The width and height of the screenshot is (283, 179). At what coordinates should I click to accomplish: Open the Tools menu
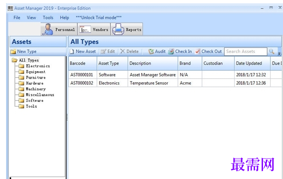[x=48, y=18]
